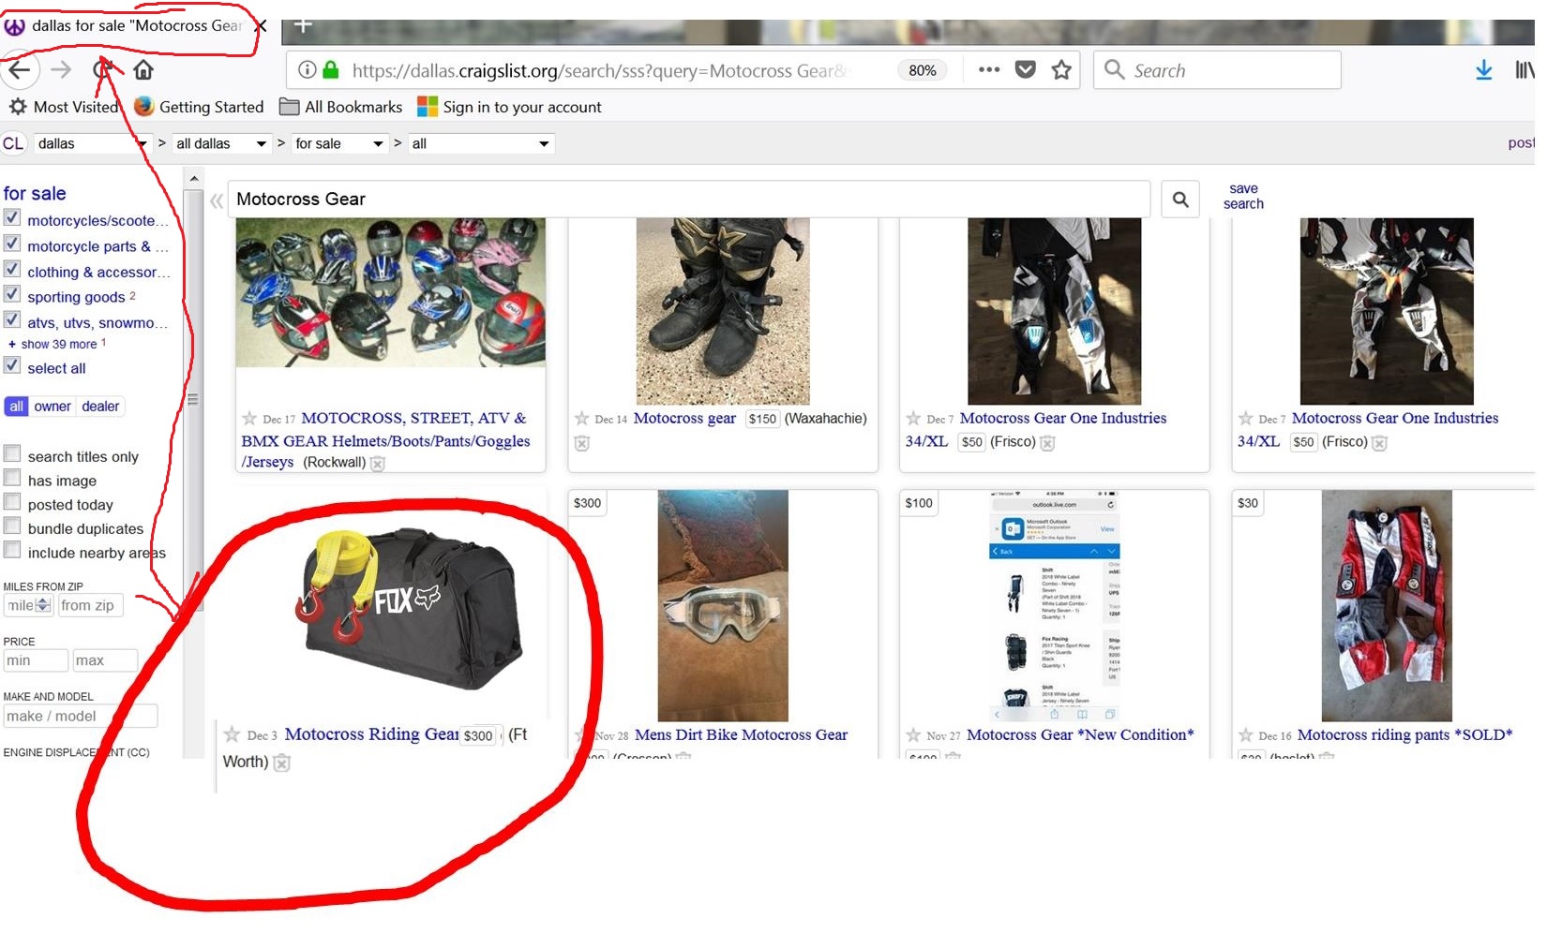Open the page actions three-dot menu
1547x933 pixels.
coord(988,69)
